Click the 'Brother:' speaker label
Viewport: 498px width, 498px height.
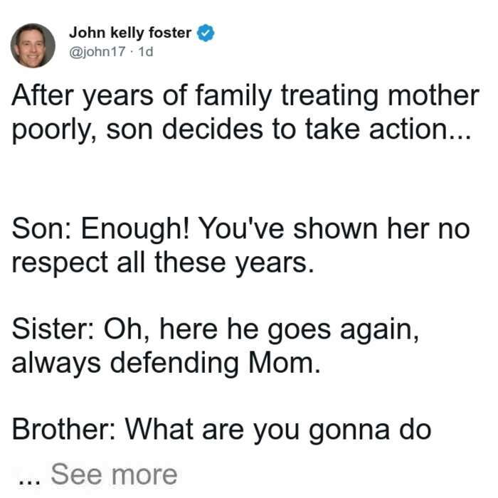click(x=63, y=429)
